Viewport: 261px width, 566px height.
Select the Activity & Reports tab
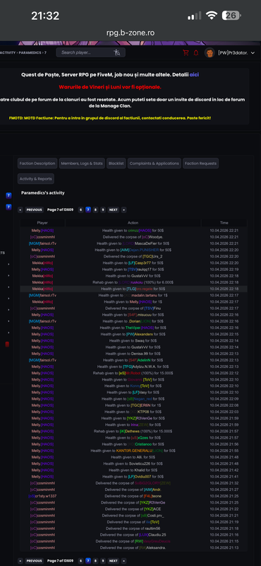pyautogui.click(x=36, y=179)
